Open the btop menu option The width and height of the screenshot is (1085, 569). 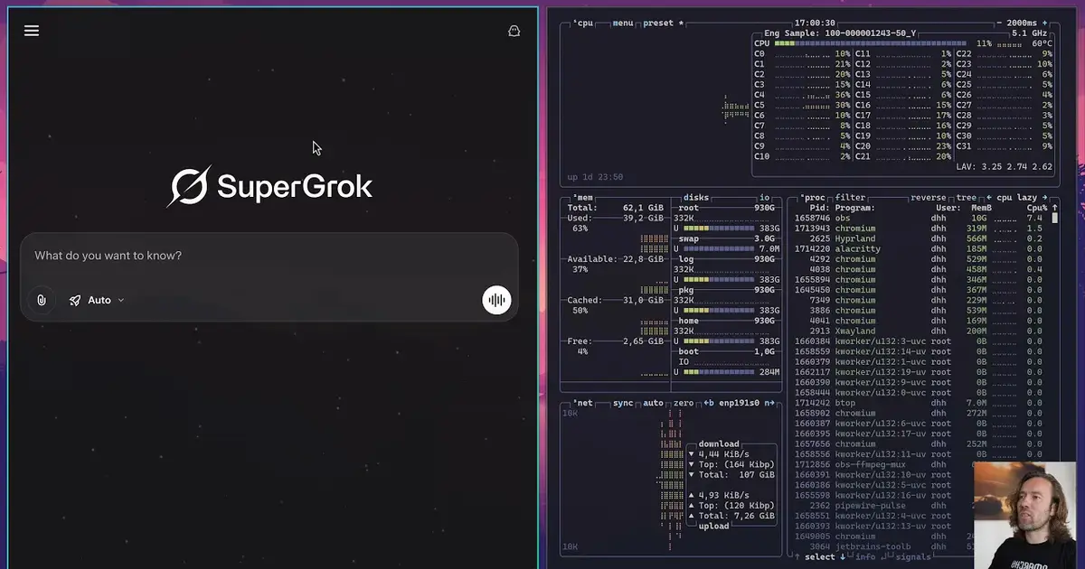coord(623,23)
